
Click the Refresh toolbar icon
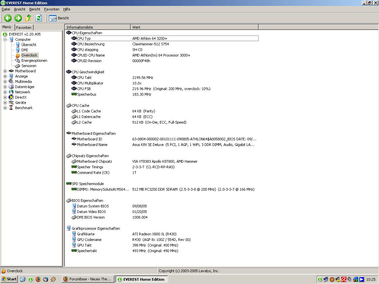tap(39, 18)
